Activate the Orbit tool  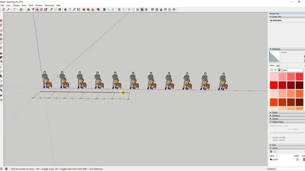click(x=65, y=9)
